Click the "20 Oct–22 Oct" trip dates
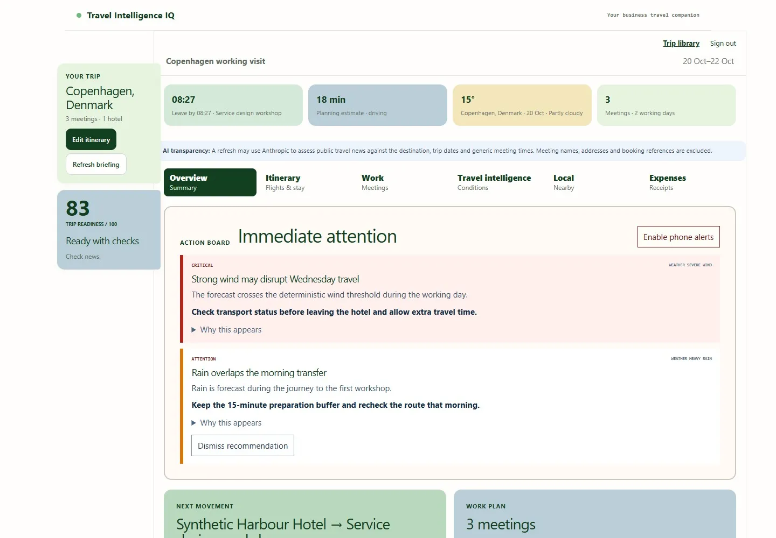This screenshot has width=776, height=538. (x=708, y=61)
